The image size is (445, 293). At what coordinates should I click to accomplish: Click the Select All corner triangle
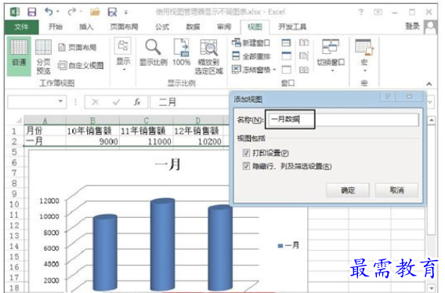coord(19,121)
